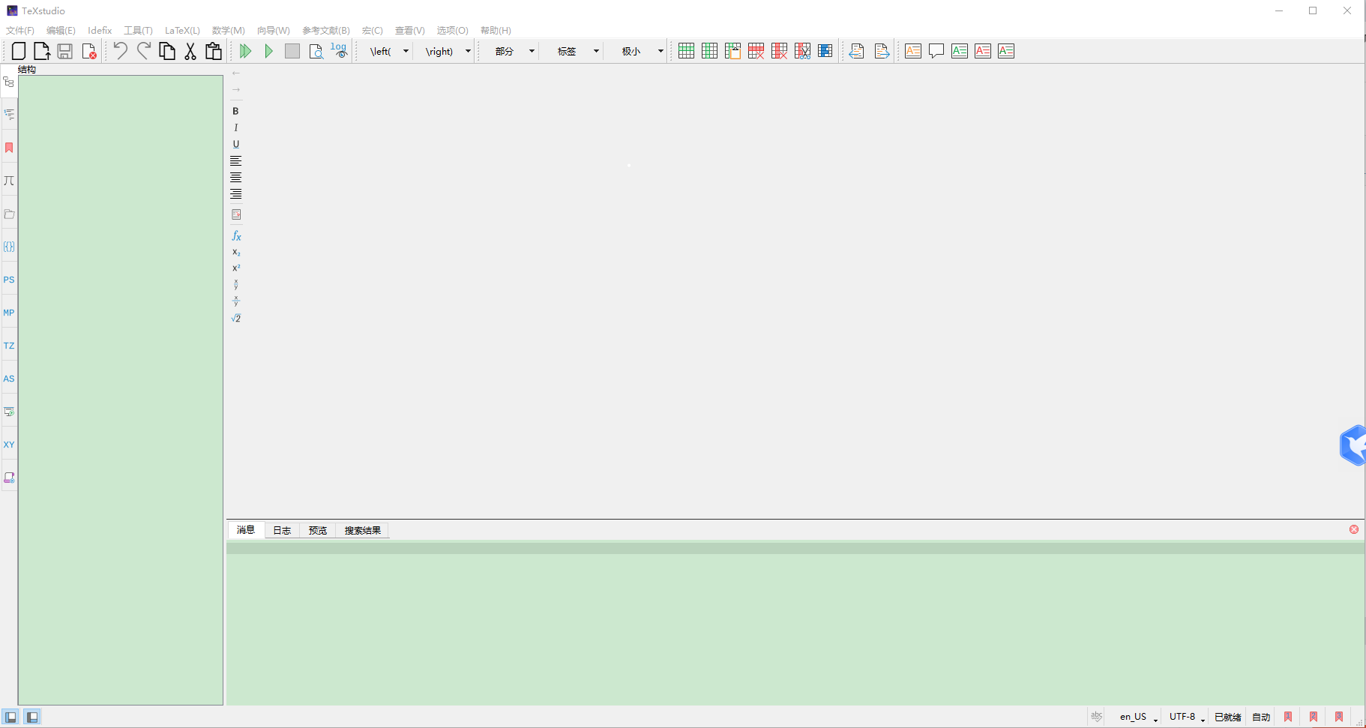Expand the \right) delimiter dropdown
Image resolution: width=1366 pixels, height=728 pixels.
point(468,51)
